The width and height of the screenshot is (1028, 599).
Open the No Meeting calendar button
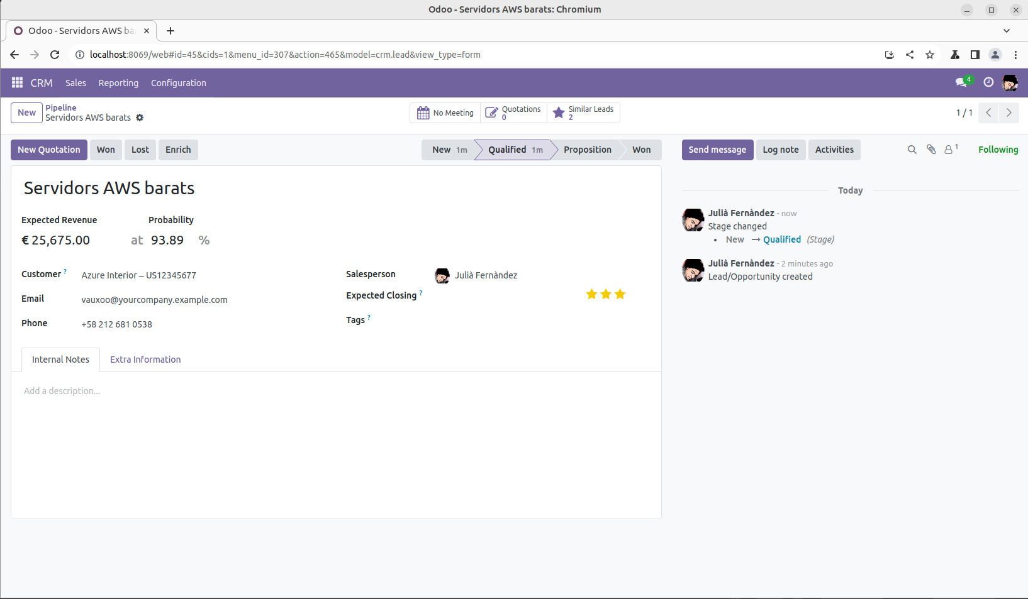445,113
